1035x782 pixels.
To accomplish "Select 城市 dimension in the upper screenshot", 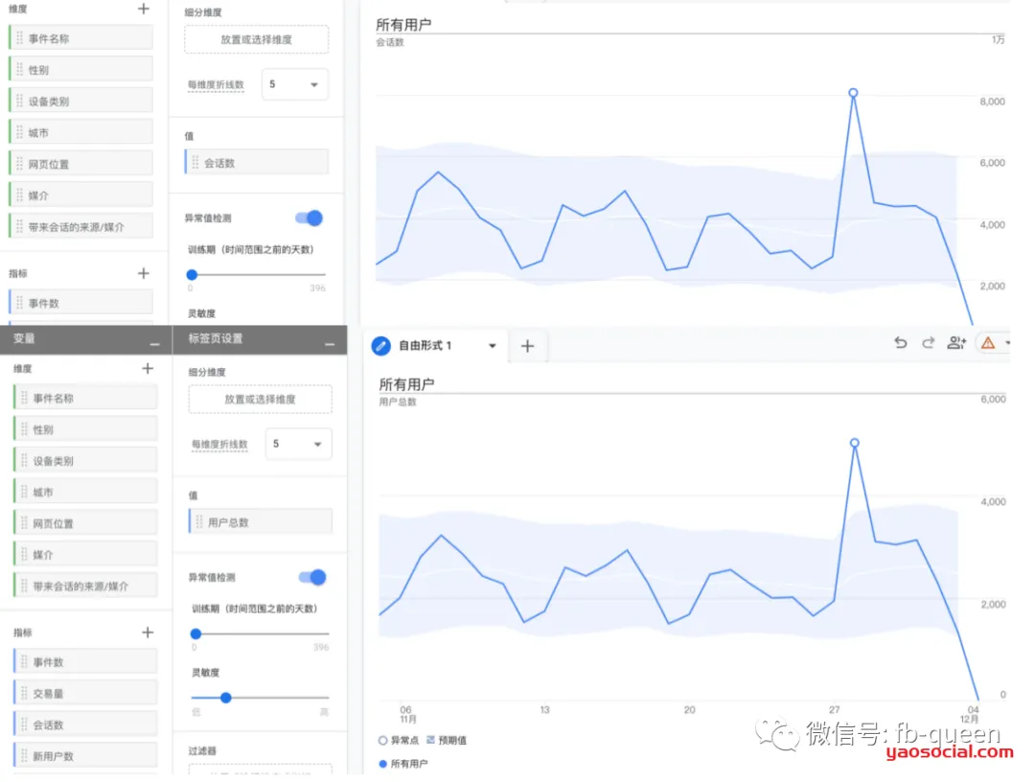I will 81,132.
